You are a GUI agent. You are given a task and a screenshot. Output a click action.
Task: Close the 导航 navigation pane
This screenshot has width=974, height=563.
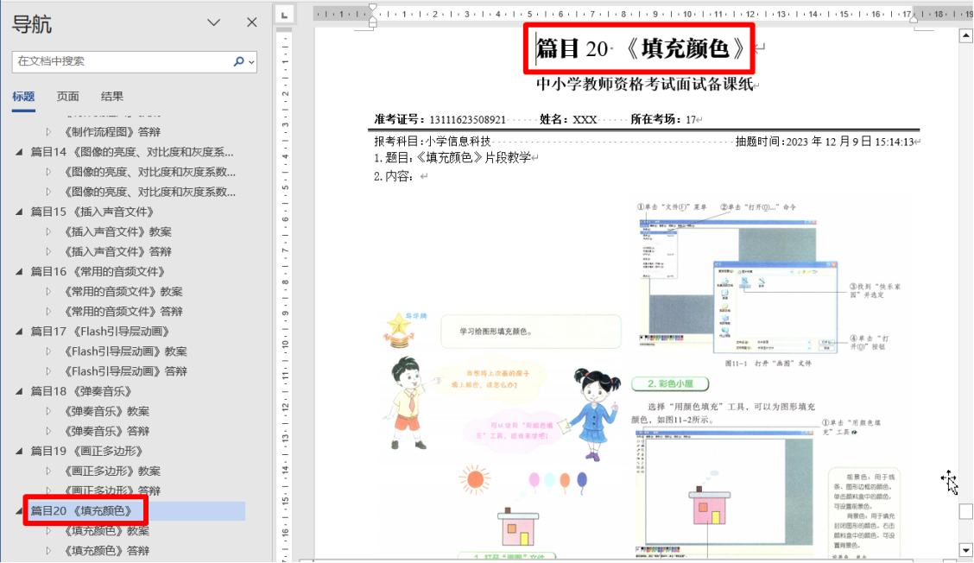(x=251, y=23)
